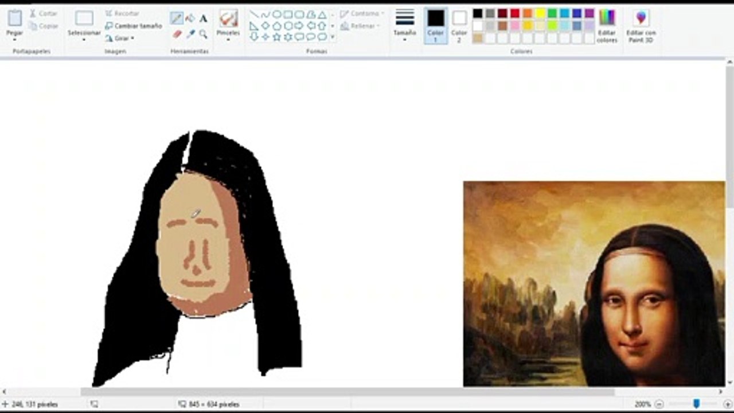Select the Fill bucket tool

tap(190, 18)
